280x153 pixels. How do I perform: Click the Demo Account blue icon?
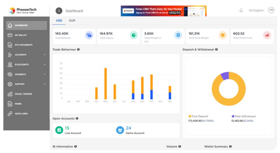tap(120, 130)
